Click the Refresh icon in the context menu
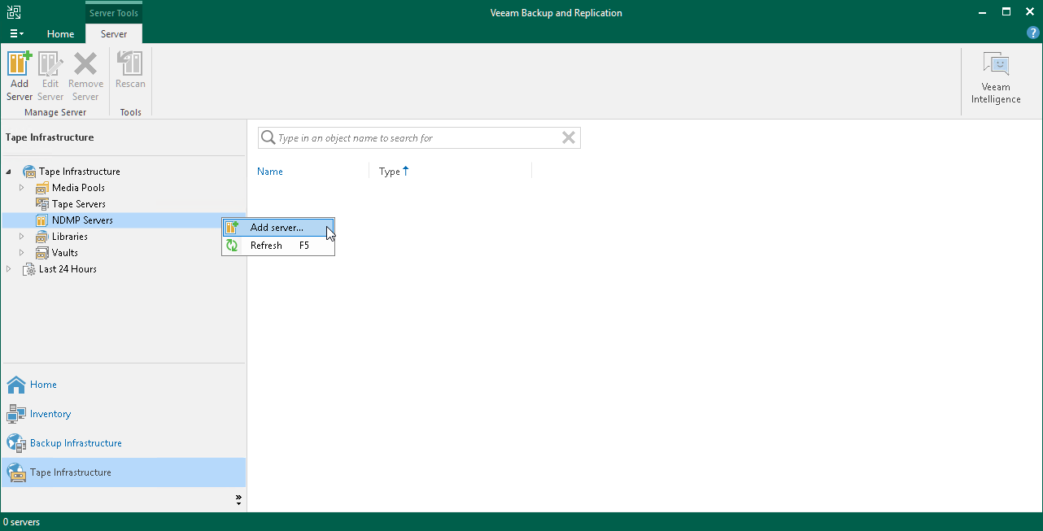1043x531 pixels. click(x=233, y=245)
